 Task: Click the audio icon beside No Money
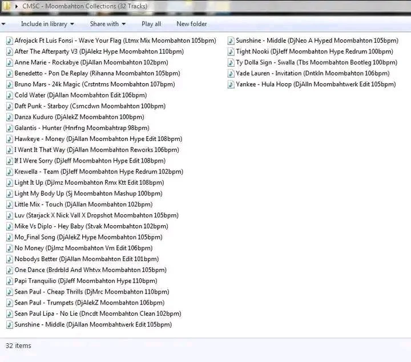[x=10, y=248]
